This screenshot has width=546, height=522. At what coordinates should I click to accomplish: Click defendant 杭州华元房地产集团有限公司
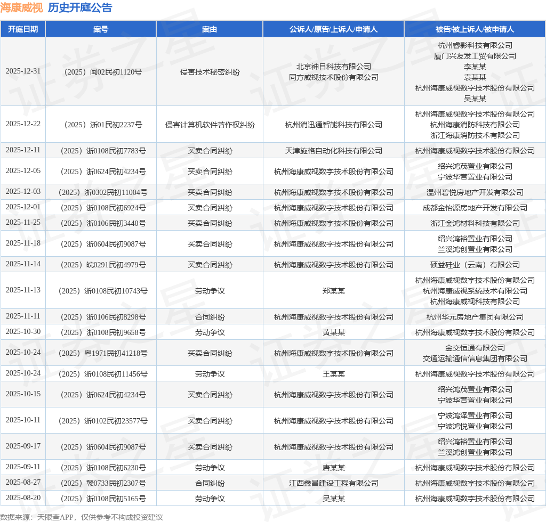(x=475, y=317)
